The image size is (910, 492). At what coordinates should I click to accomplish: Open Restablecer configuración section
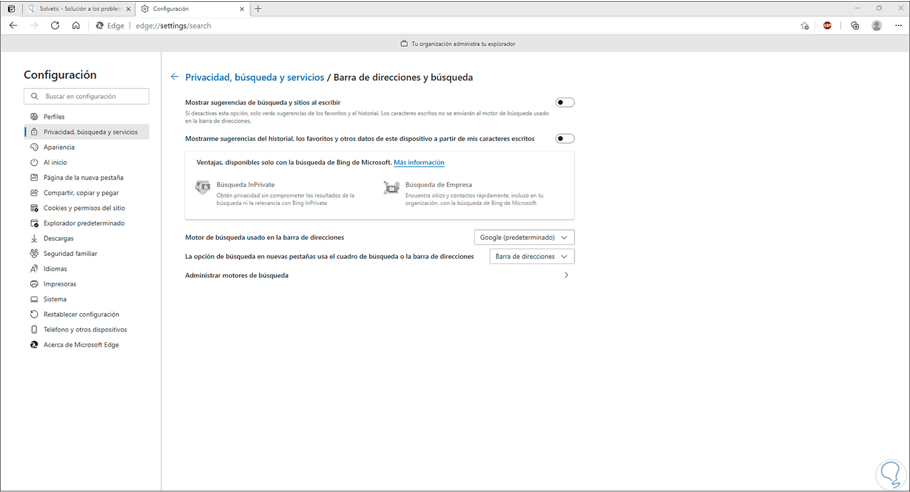(x=86, y=314)
